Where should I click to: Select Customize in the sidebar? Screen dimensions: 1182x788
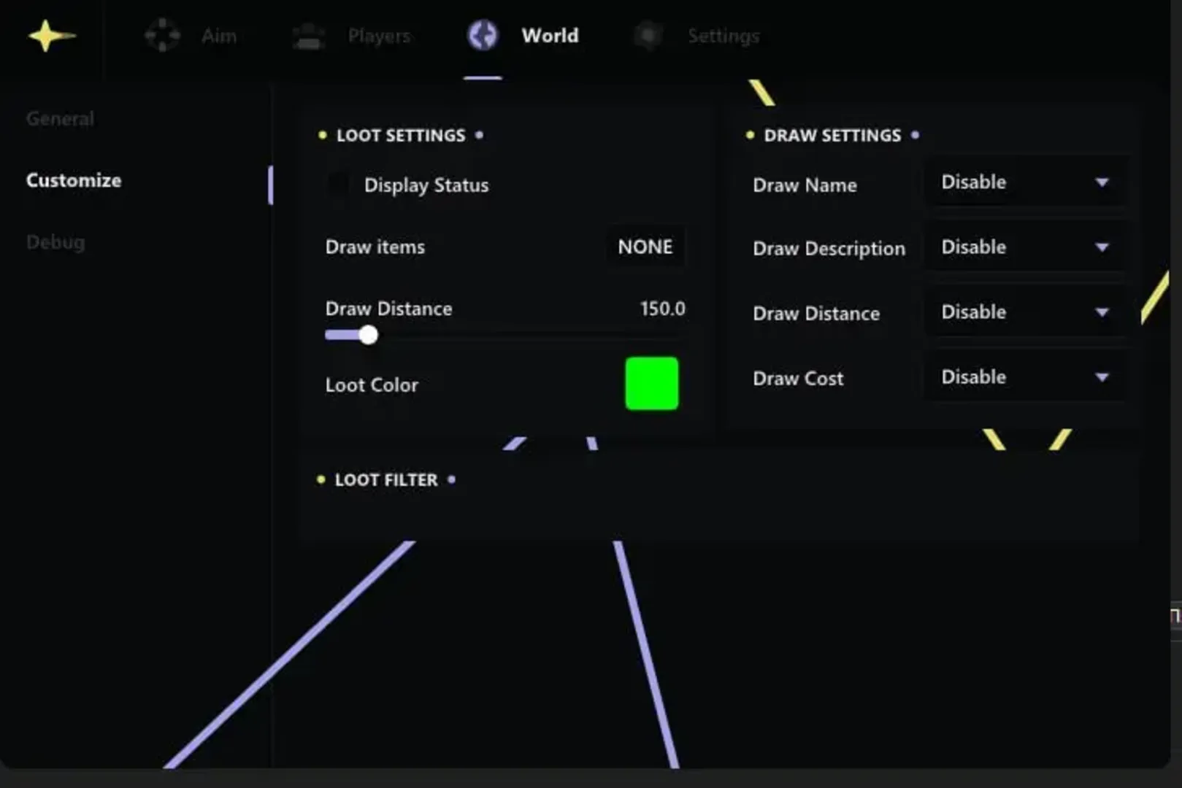(74, 180)
